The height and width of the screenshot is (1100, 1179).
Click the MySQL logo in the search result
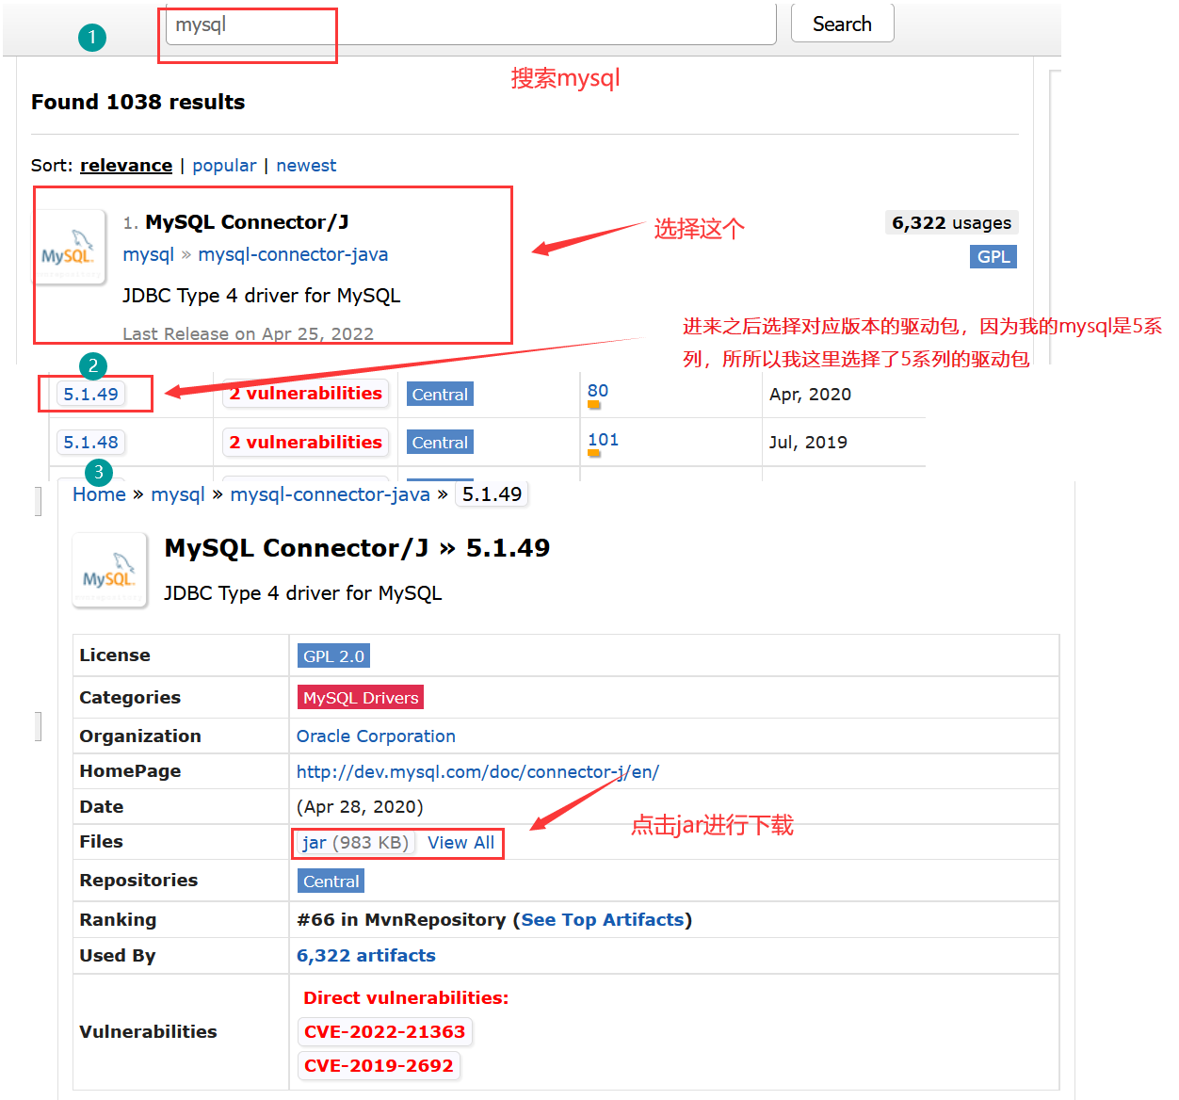click(70, 247)
